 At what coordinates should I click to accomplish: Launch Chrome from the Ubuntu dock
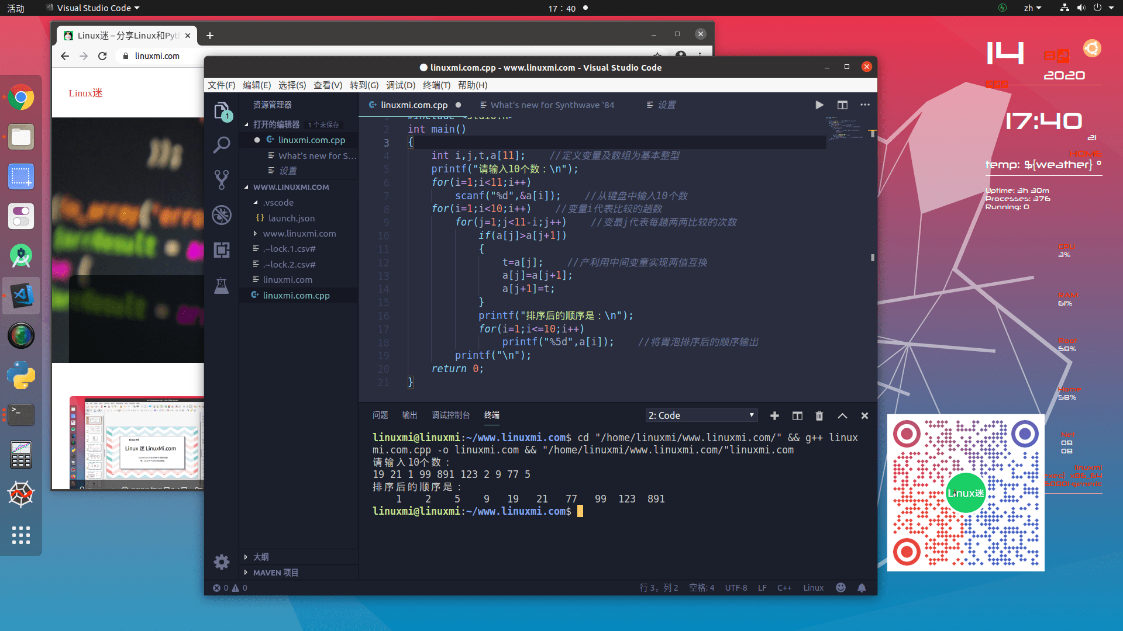click(21, 98)
